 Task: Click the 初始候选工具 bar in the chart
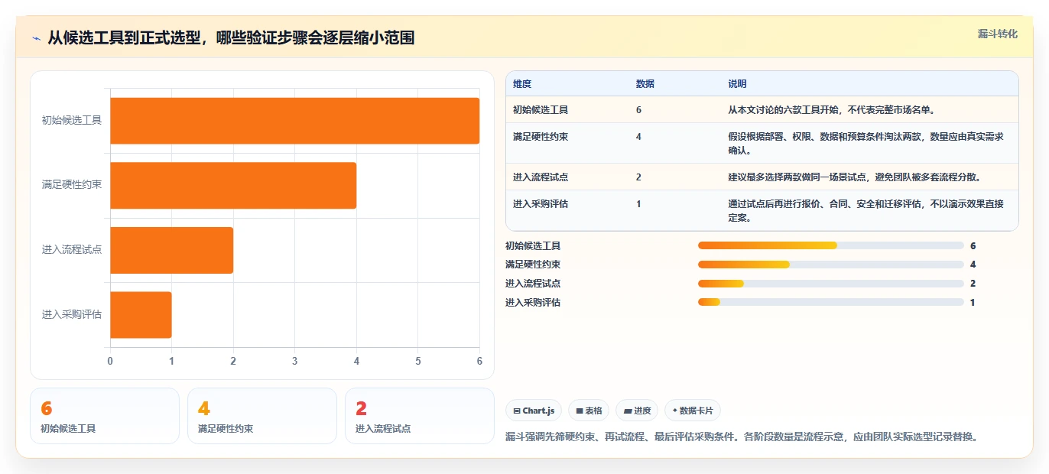tap(294, 121)
